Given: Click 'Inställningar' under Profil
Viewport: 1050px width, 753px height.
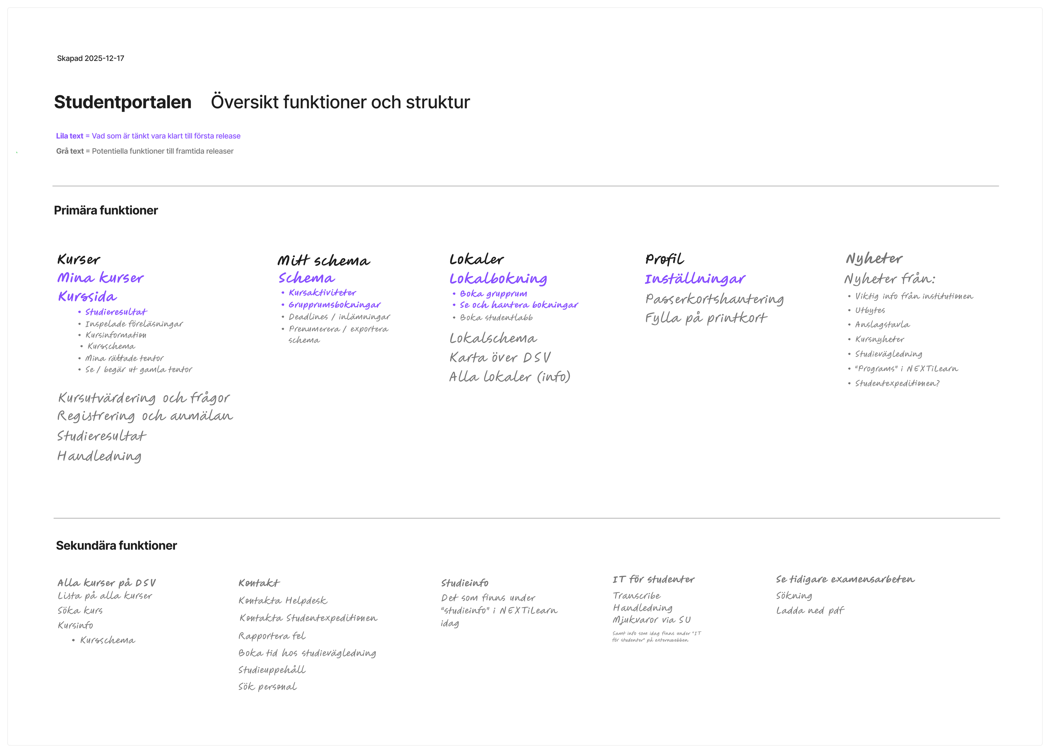Looking at the screenshot, I should point(695,278).
